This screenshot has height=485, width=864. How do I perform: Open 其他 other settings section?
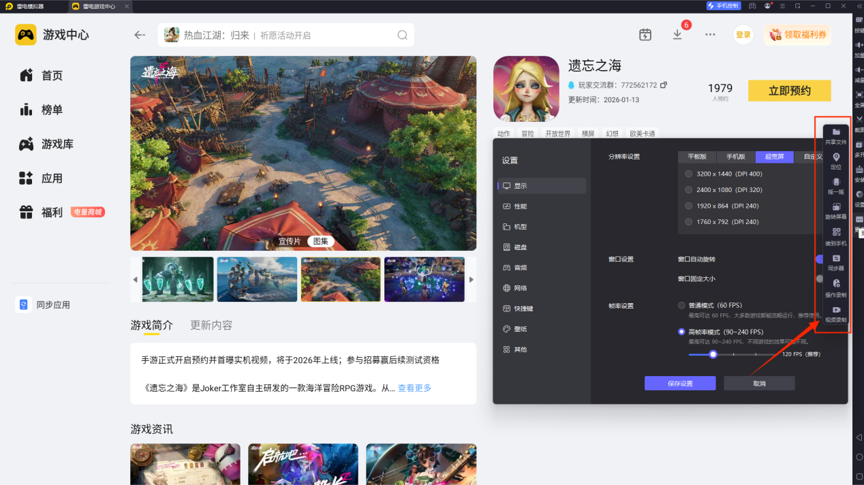(x=542, y=349)
